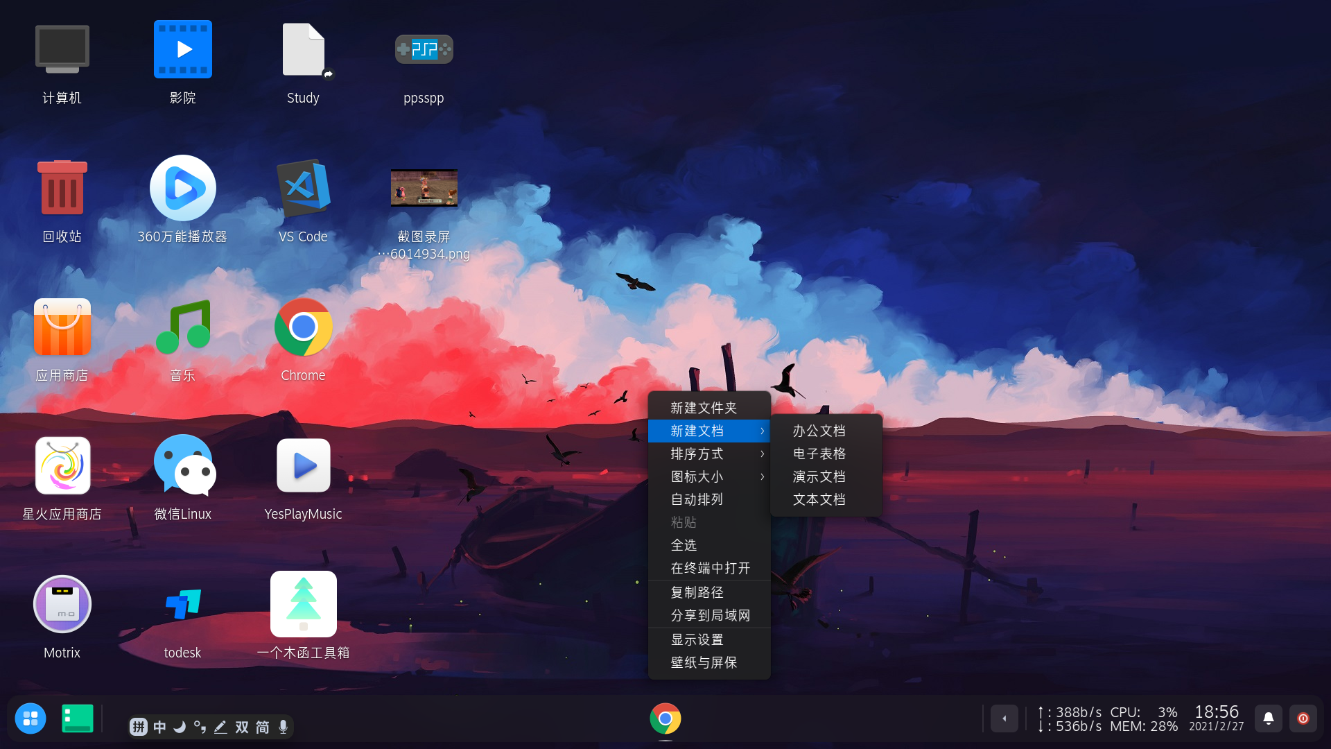Toggle 简 simplified/traditional character mode
The width and height of the screenshot is (1331, 749).
262,727
